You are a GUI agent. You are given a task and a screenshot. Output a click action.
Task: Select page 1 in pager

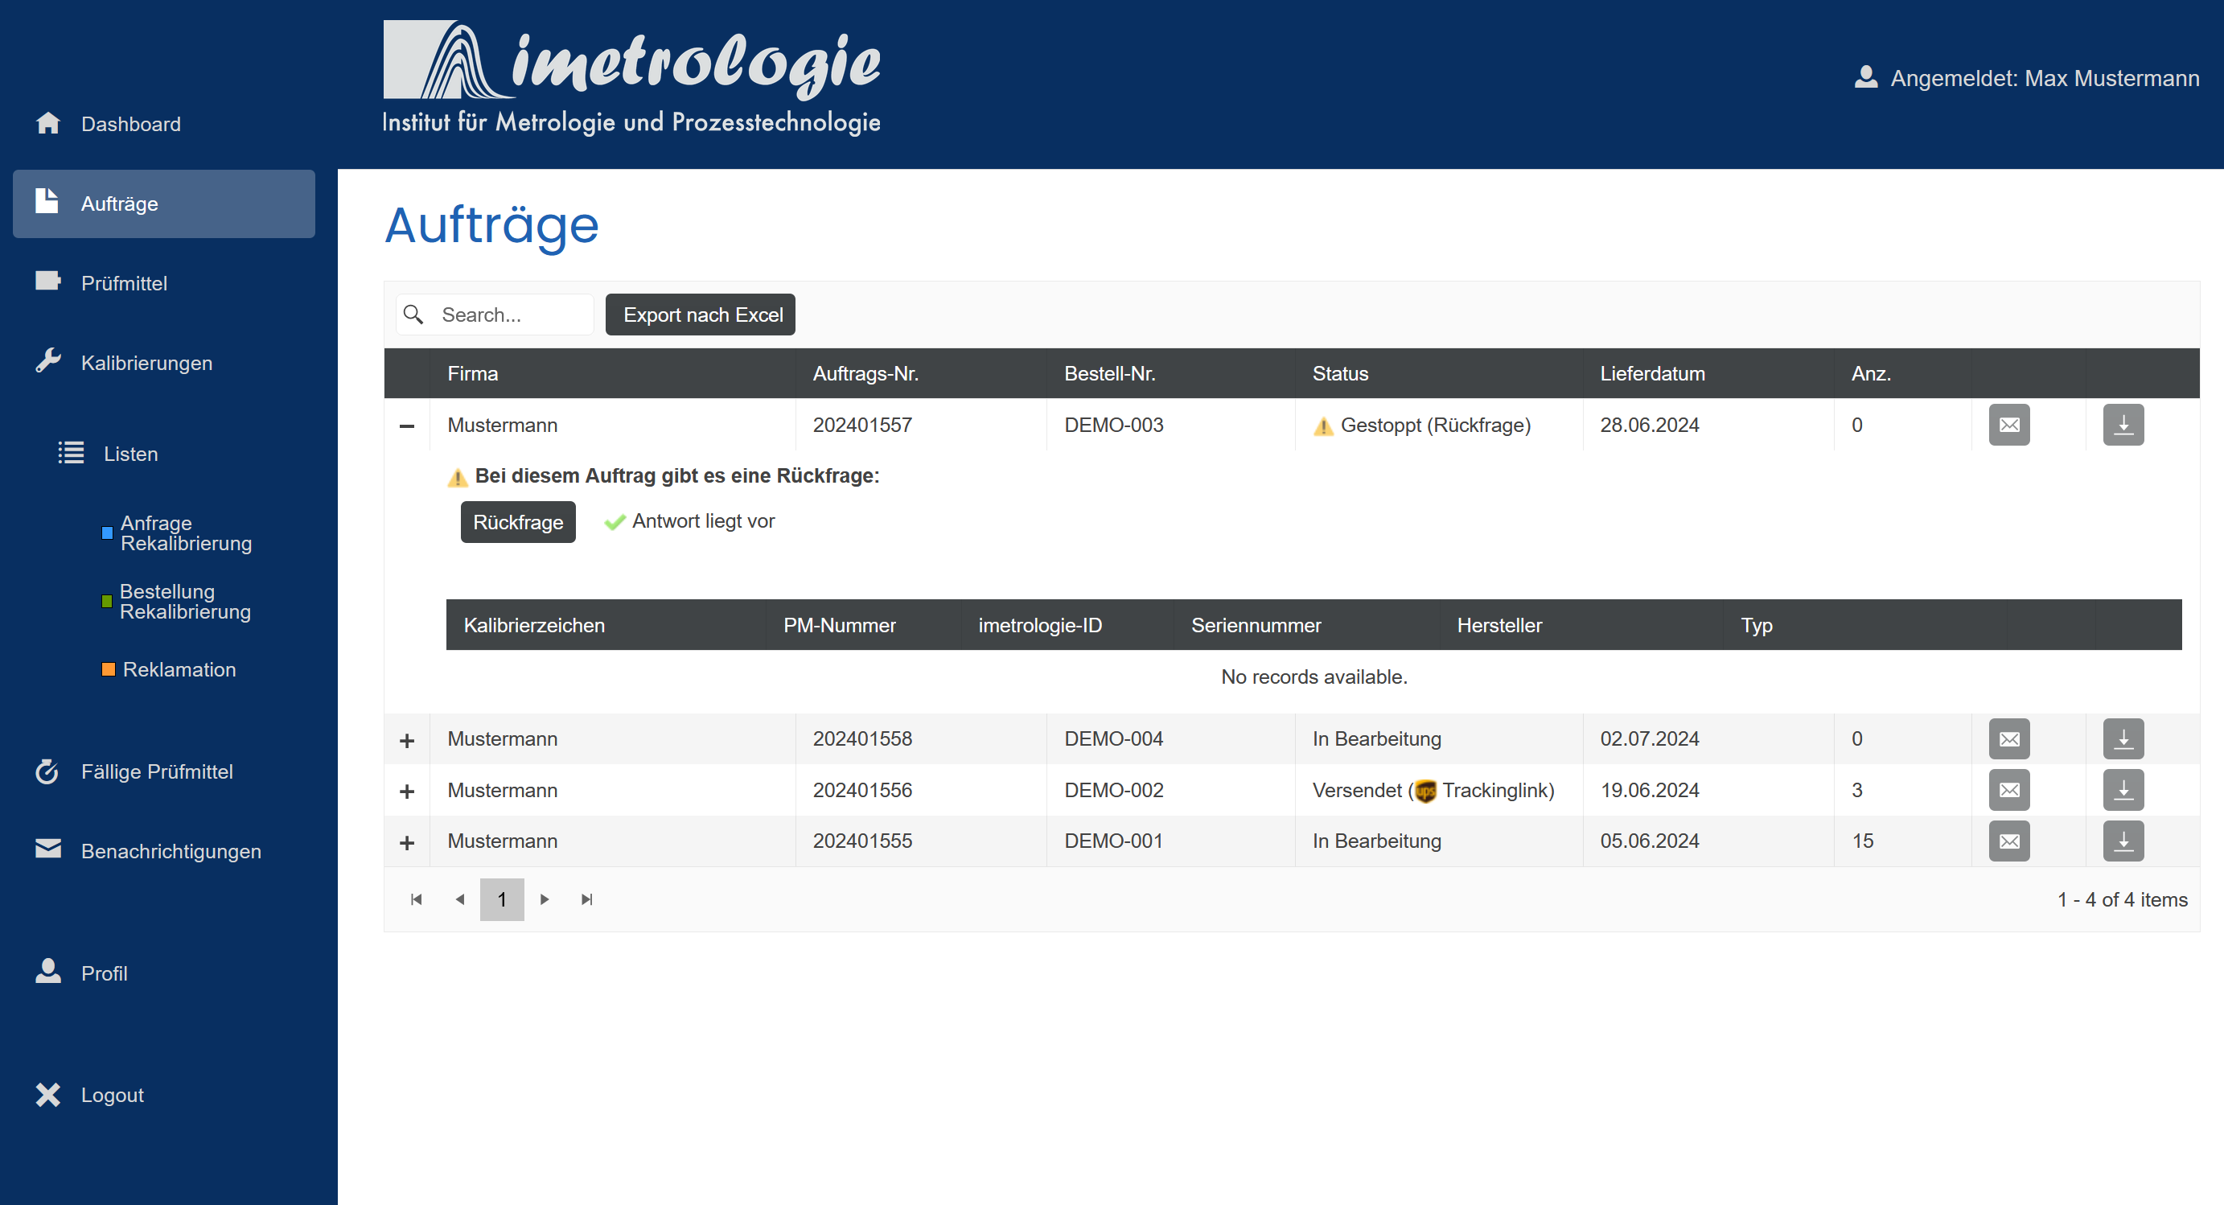(503, 899)
